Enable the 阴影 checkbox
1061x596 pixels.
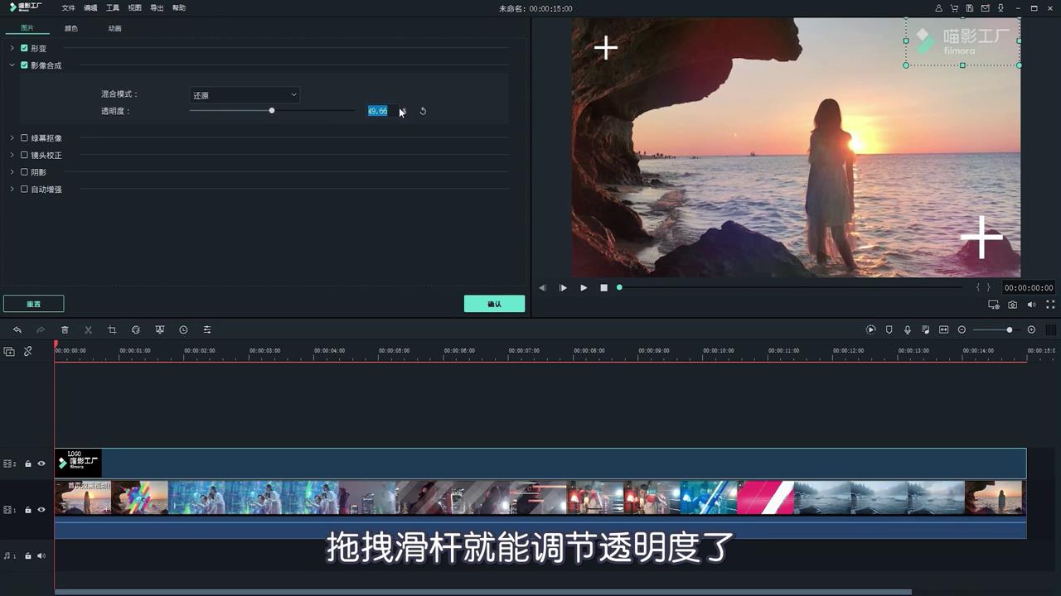24,172
